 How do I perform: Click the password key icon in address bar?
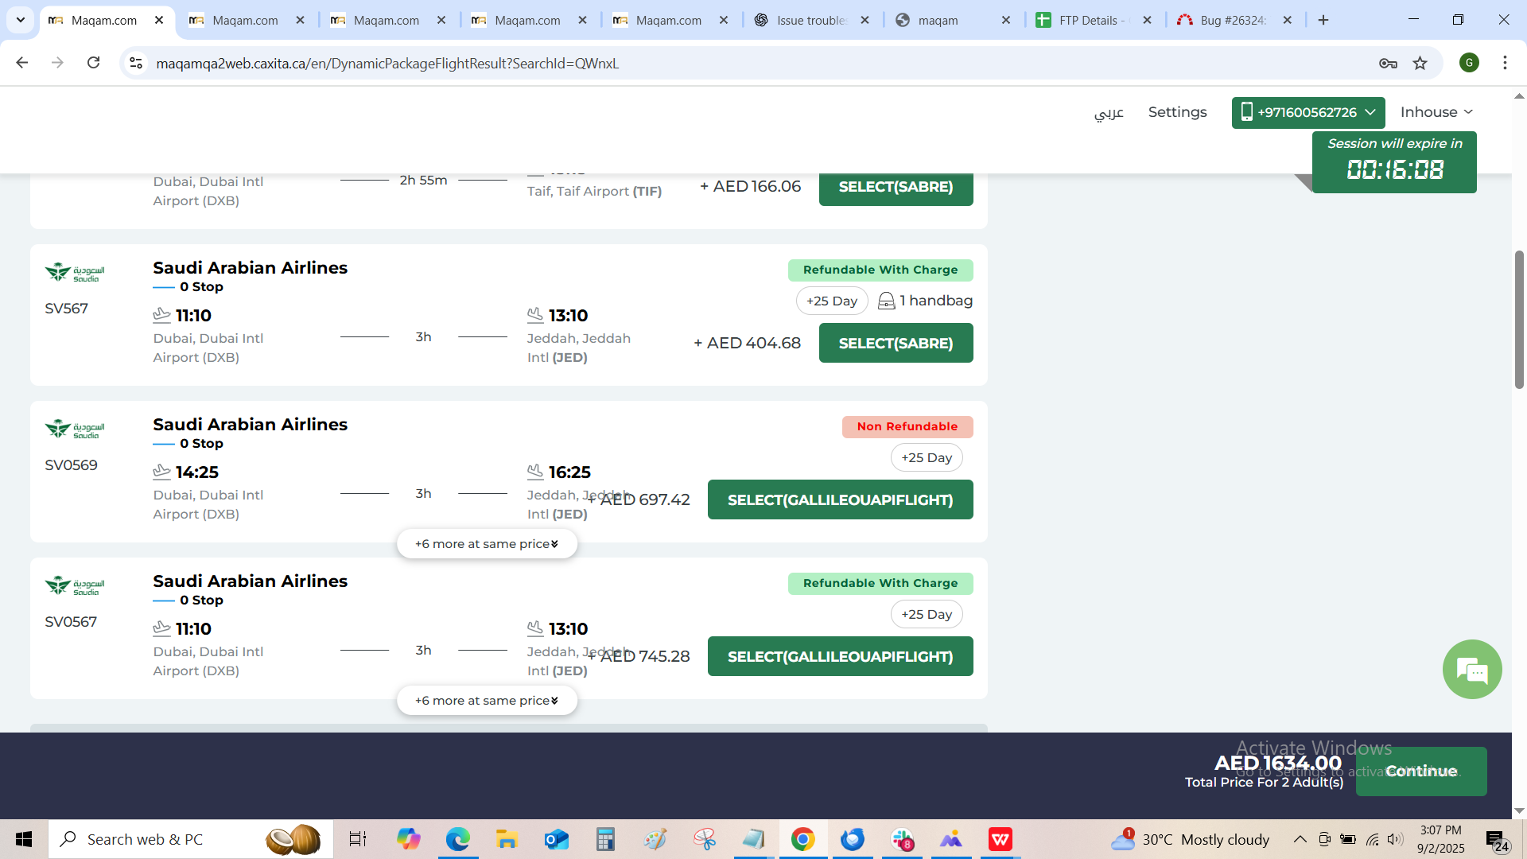point(1388,64)
